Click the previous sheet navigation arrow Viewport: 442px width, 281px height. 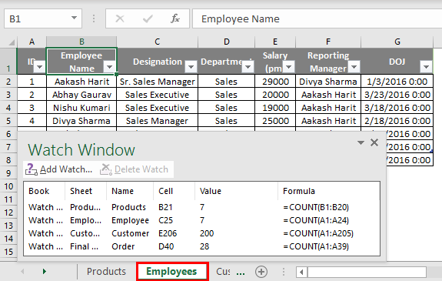[x=22, y=272]
